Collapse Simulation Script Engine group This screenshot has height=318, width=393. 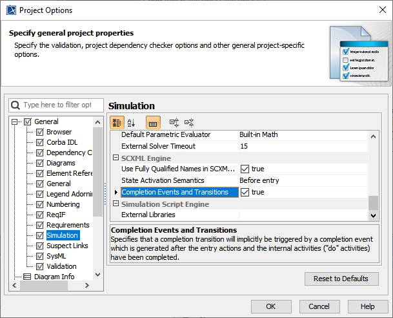tap(116, 204)
